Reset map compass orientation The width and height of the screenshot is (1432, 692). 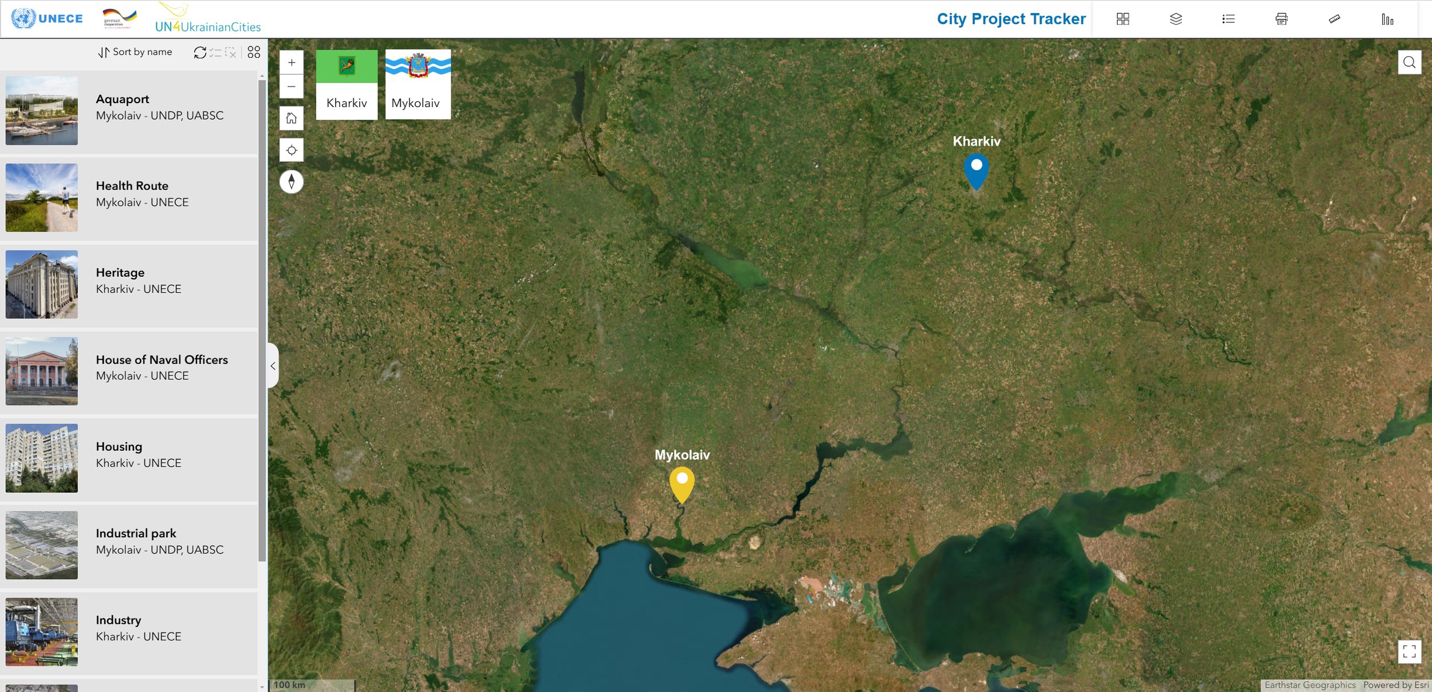click(292, 182)
